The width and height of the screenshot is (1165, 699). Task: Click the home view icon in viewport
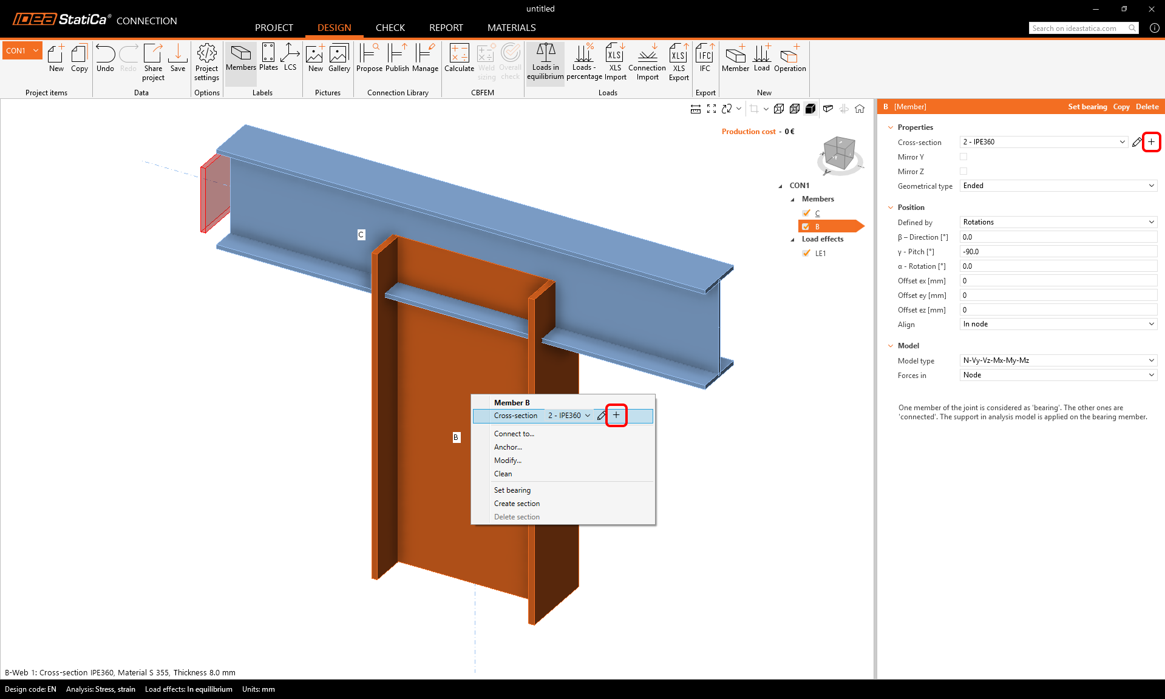coord(860,109)
